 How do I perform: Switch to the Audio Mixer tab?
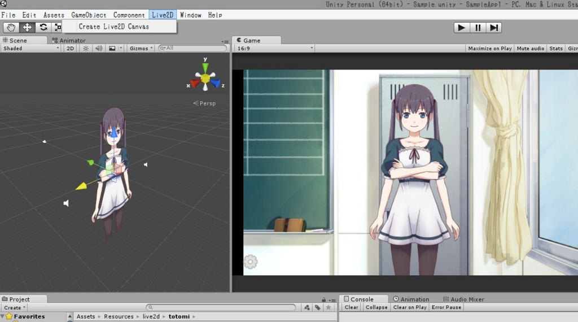[x=463, y=299]
